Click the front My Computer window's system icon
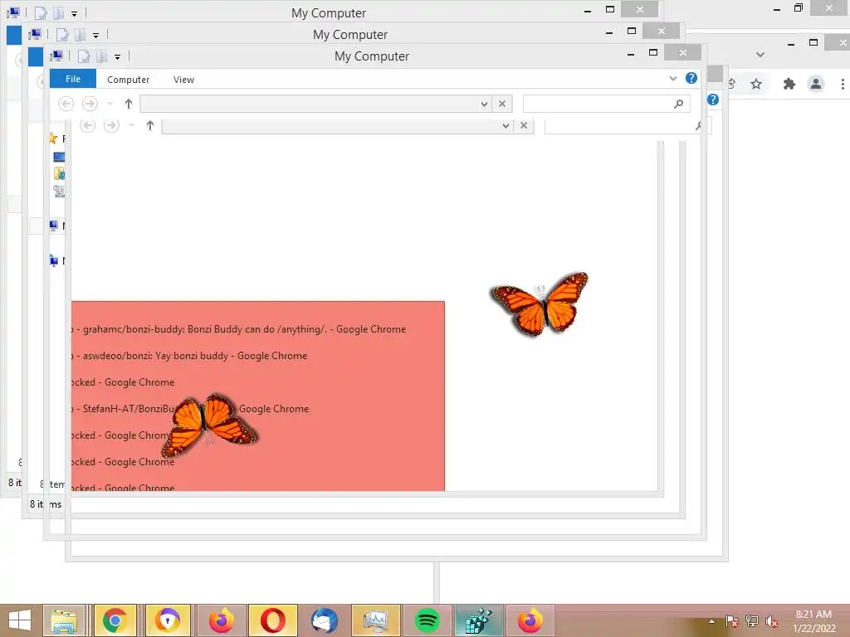Image resolution: width=850 pixels, height=637 pixels. coord(56,56)
